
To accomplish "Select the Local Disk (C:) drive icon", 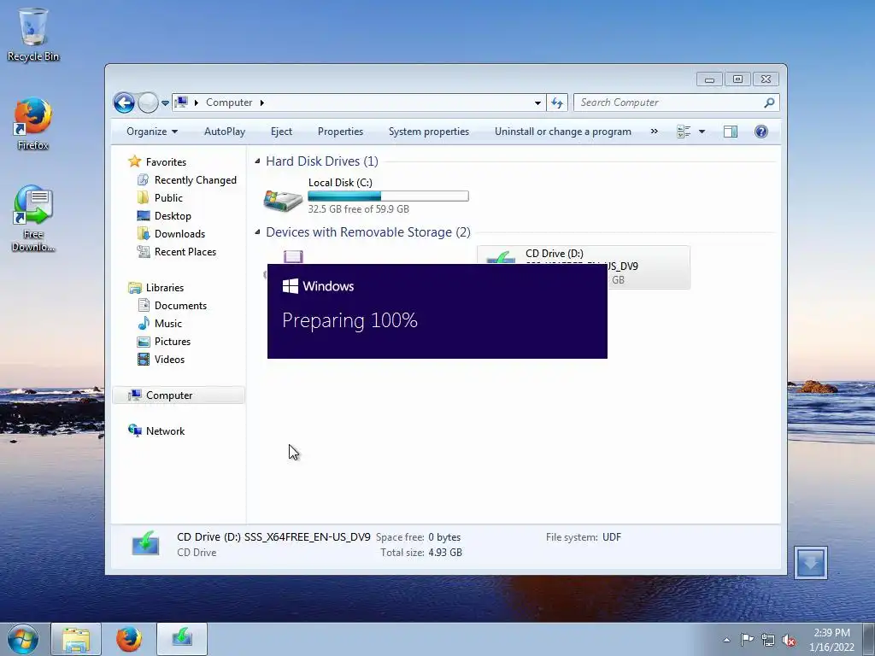I will pos(283,199).
